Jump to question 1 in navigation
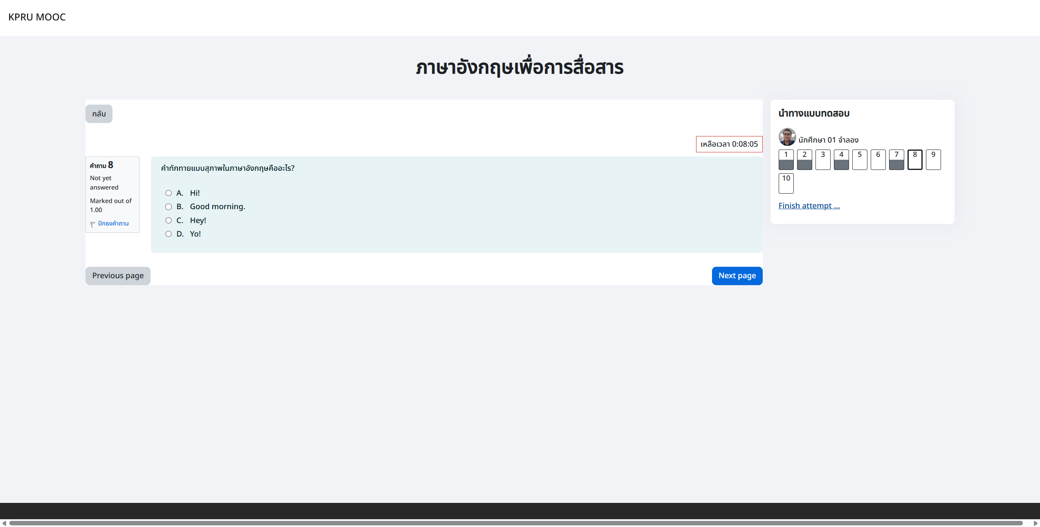This screenshot has height=527, width=1040. click(x=786, y=160)
